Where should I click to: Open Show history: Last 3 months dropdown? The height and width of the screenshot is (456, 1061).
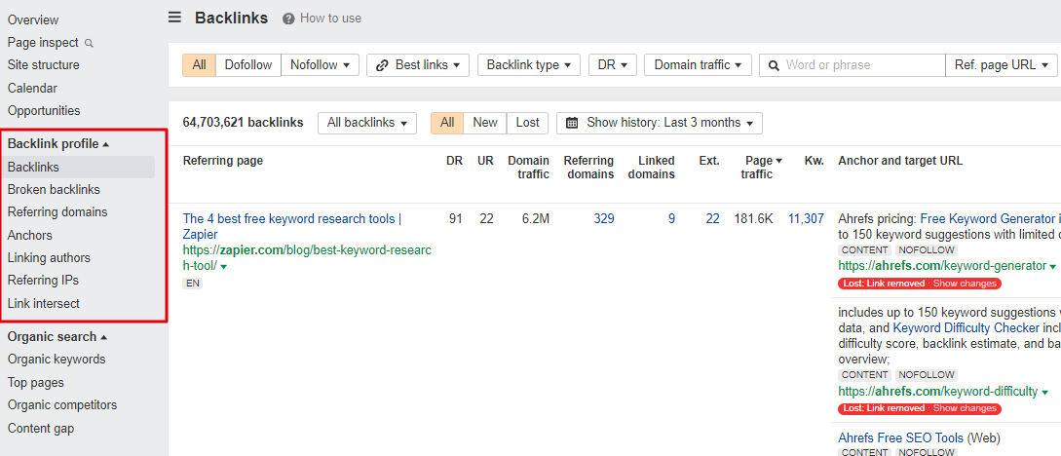[659, 123]
